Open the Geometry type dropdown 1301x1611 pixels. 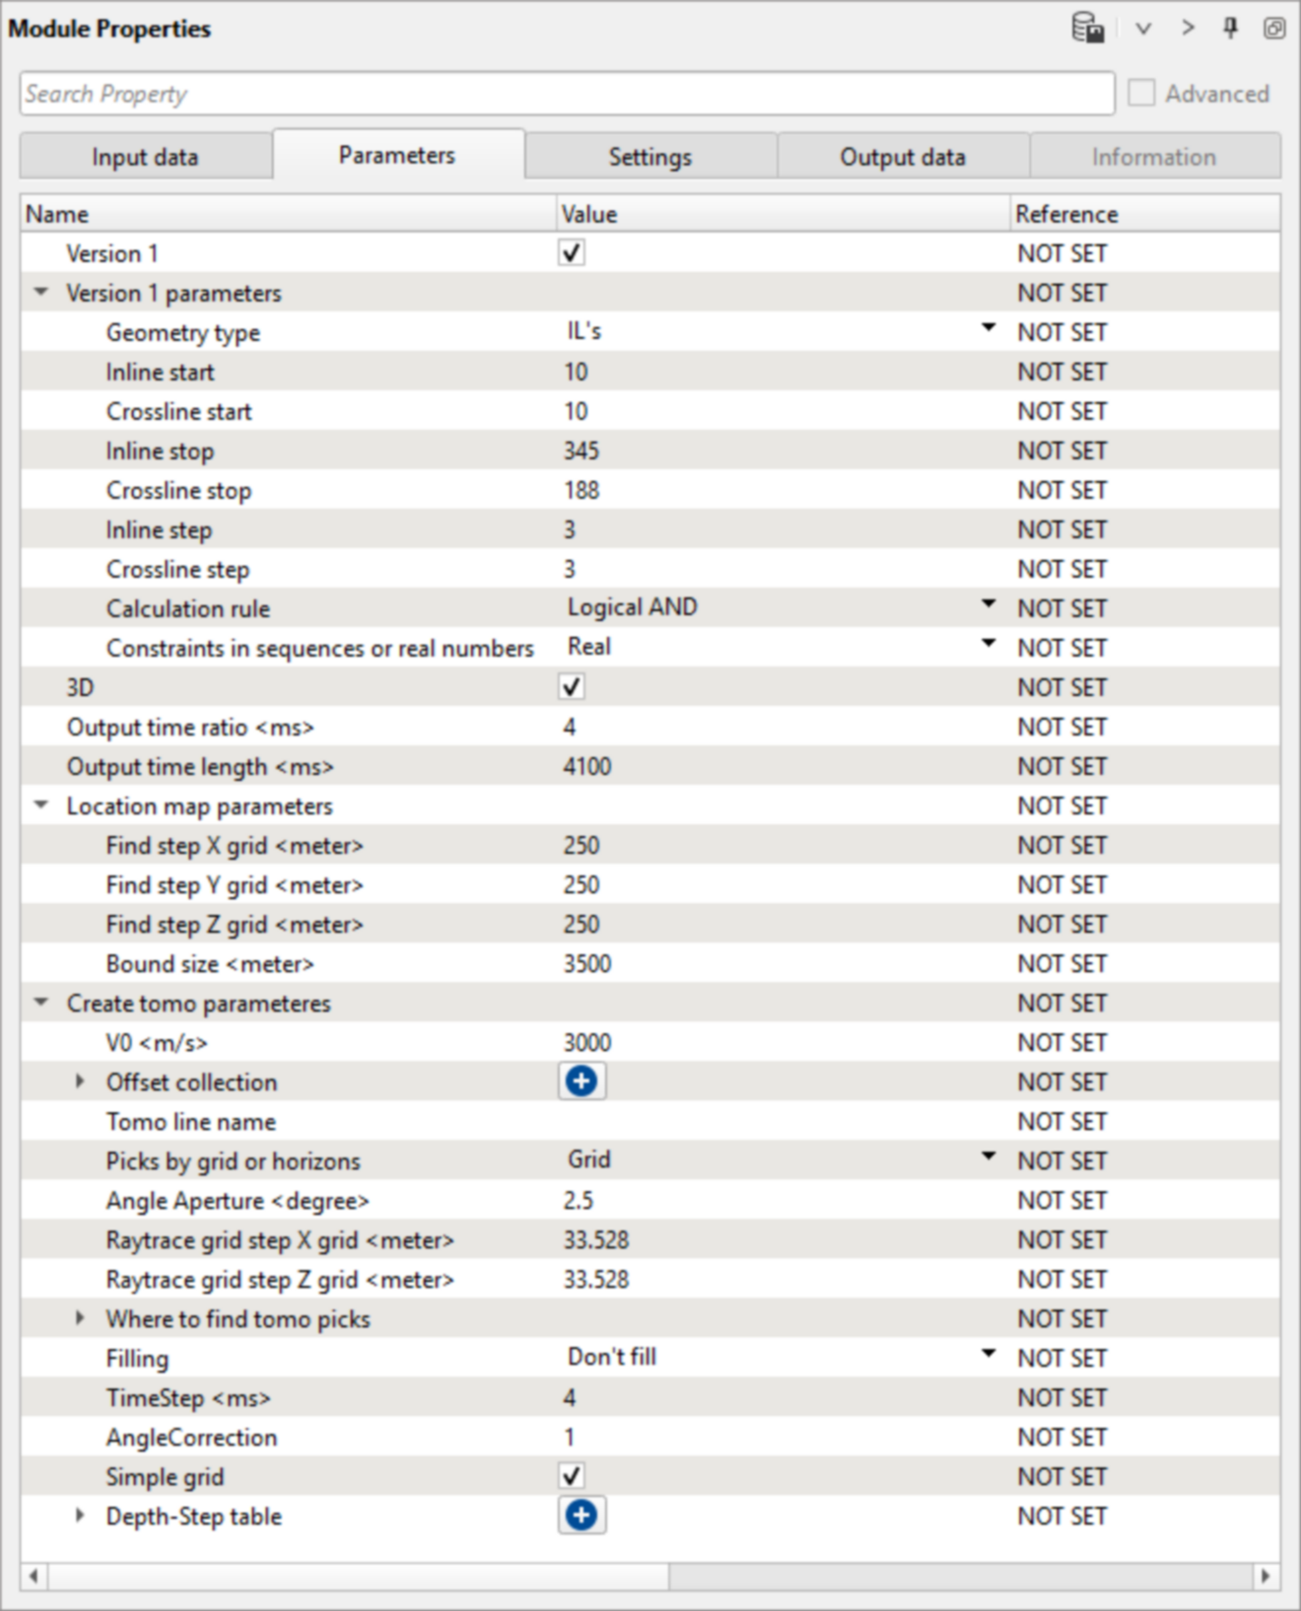coord(988,329)
